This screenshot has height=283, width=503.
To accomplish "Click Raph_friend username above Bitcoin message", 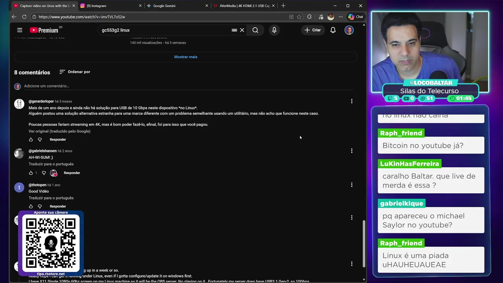I will 401,133.
